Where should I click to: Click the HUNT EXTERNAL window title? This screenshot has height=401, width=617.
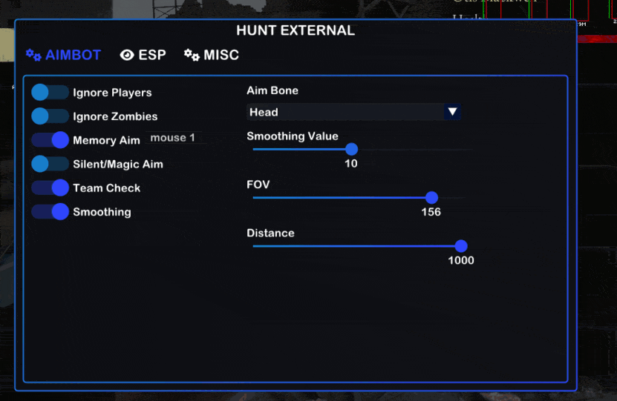(x=296, y=30)
